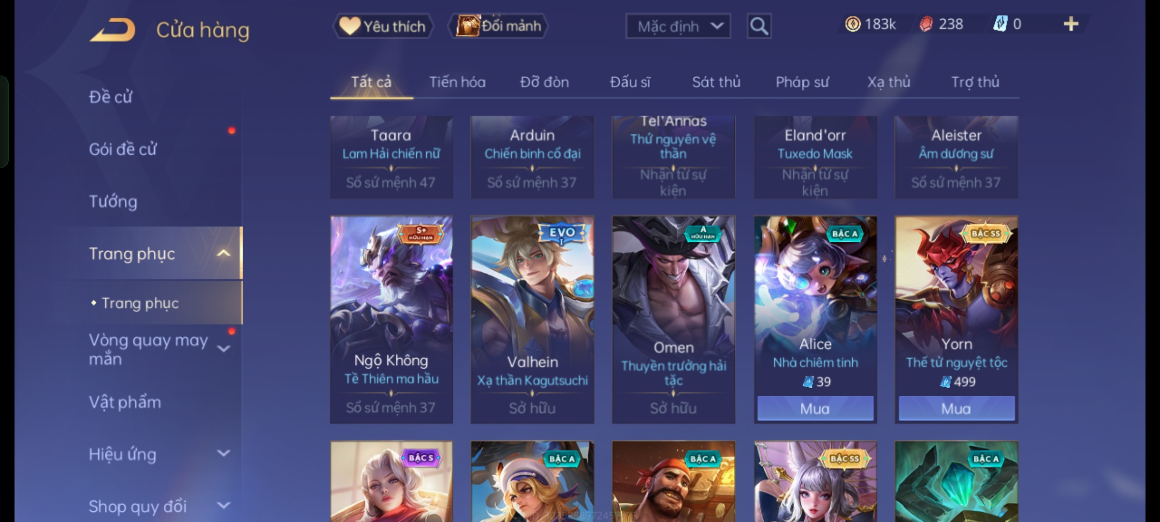
Task: Tap the plus icon to add currency
Action: [1071, 24]
